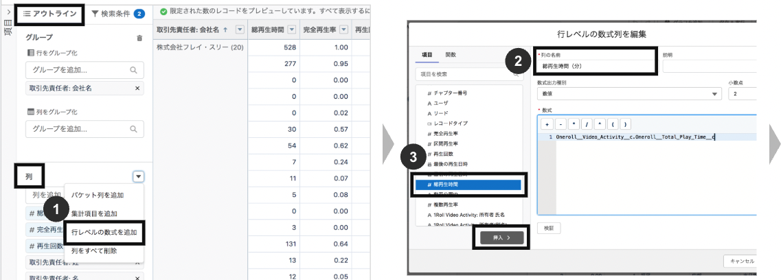Insert the opening parenthesis into the formula

(611, 124)
